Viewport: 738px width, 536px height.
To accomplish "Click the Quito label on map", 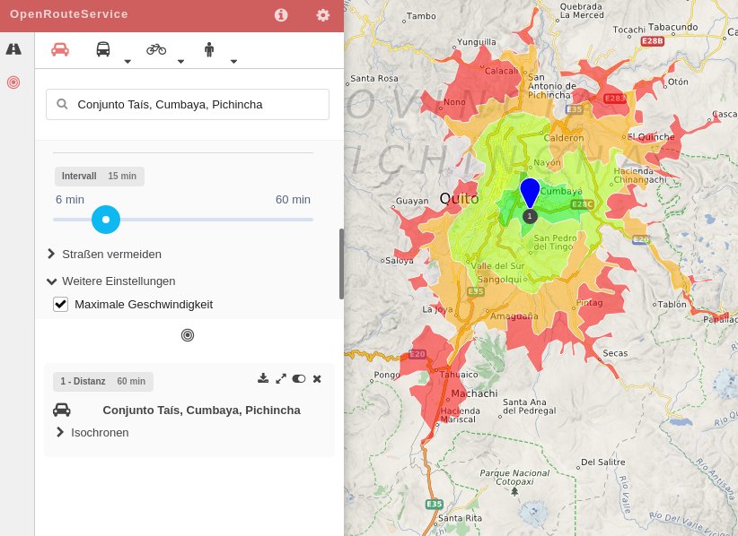I will (459, 199).
